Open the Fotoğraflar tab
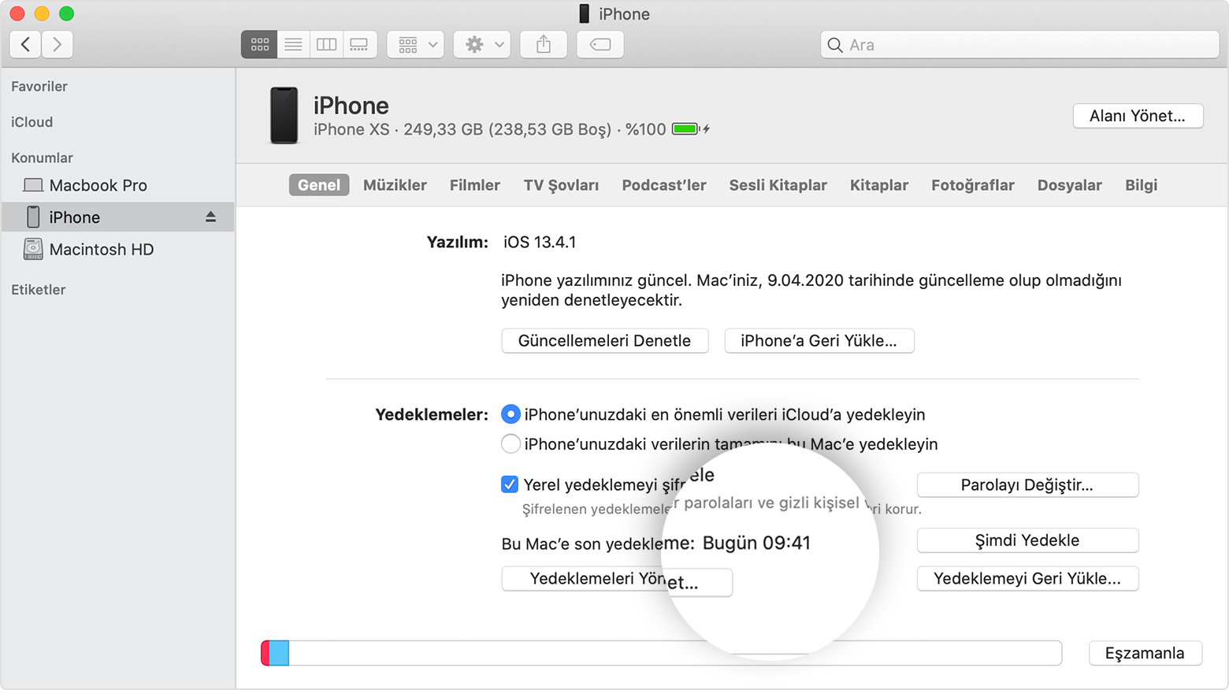The height and width of the screenshot is (690, 1229). [972, 185]
